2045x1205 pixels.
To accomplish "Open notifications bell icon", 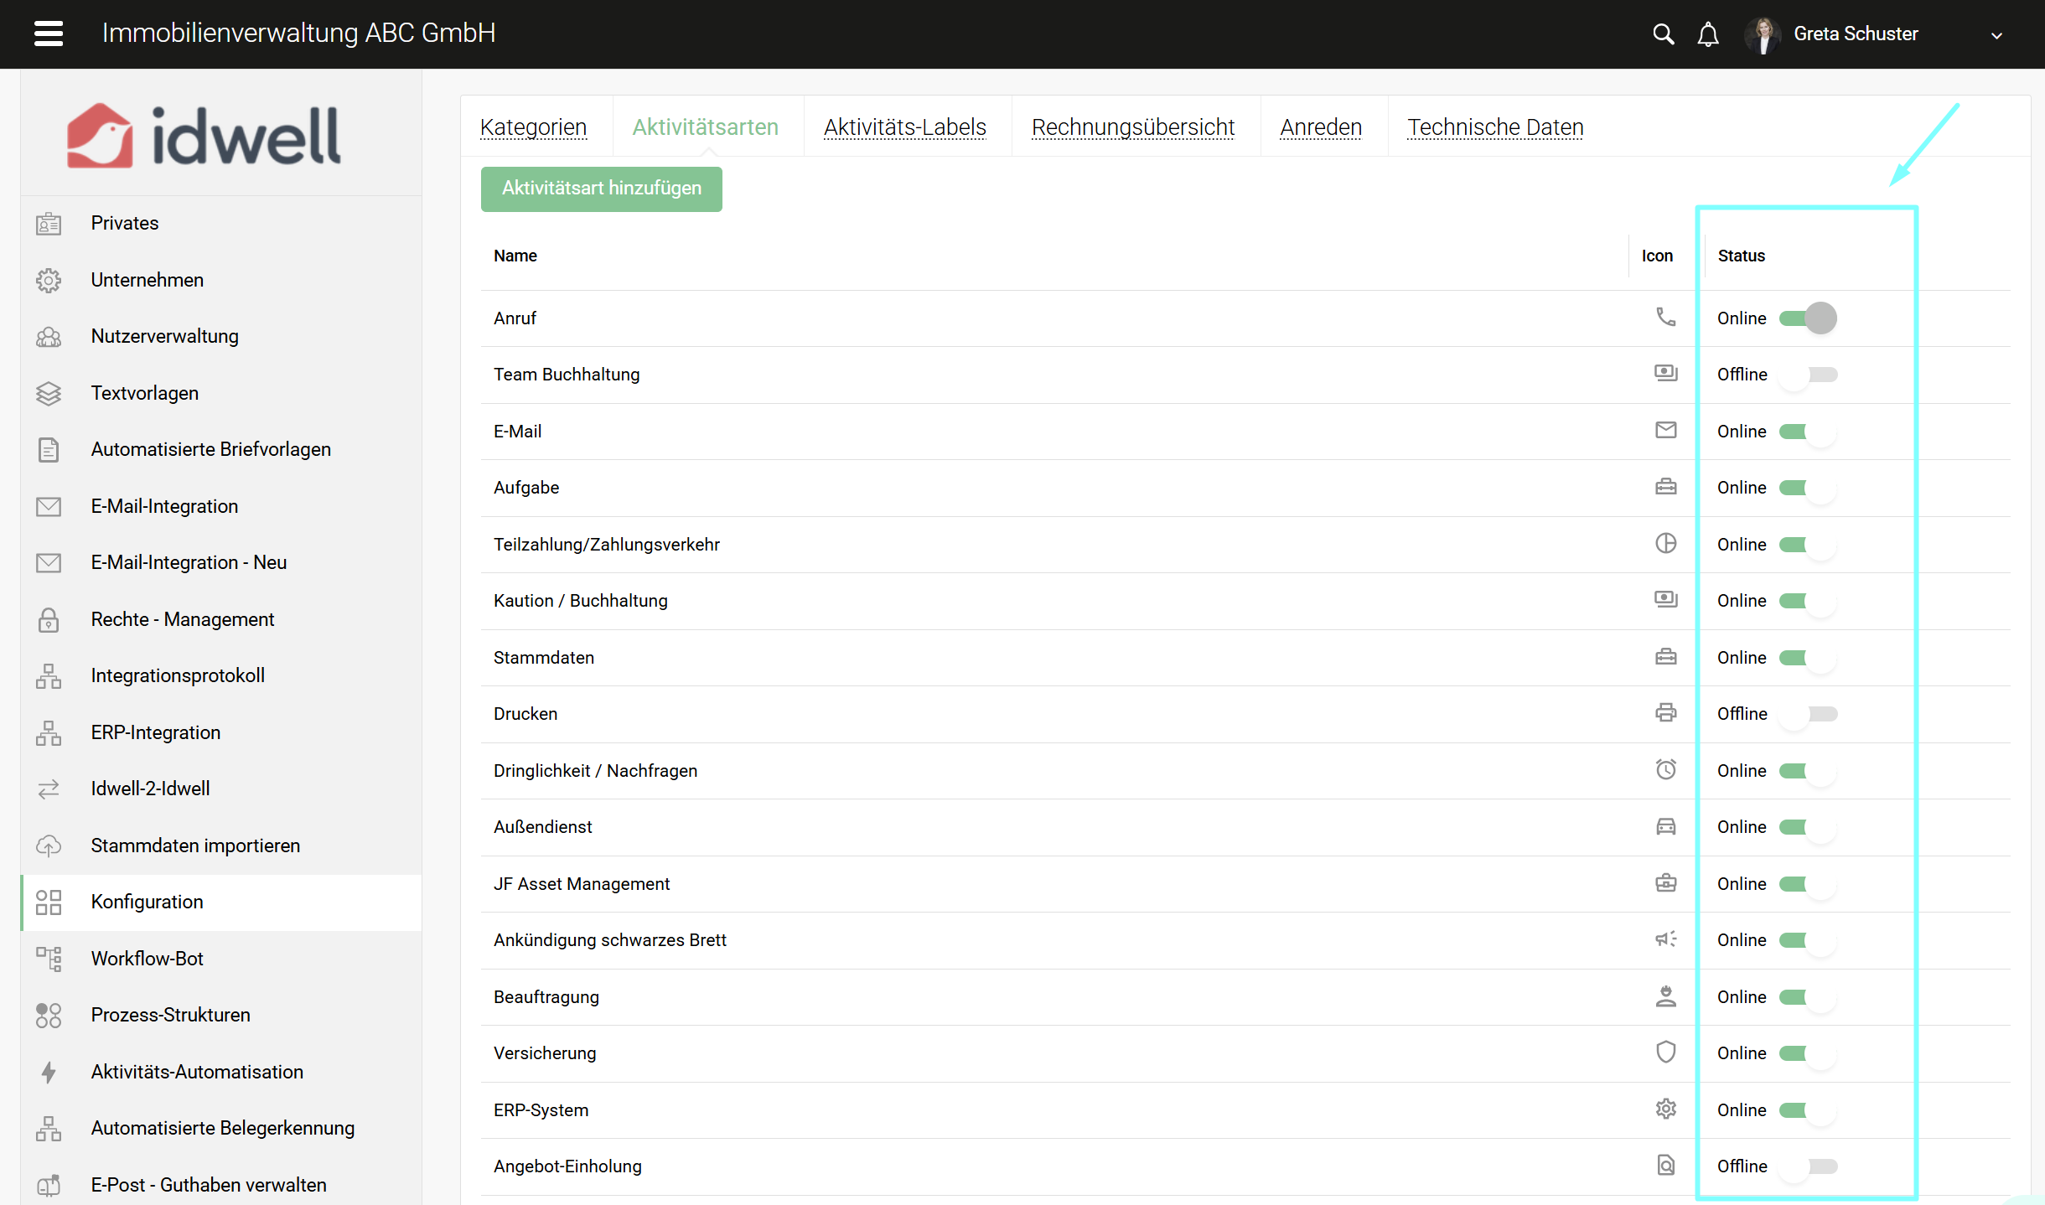I will (x=1708, y=34).
